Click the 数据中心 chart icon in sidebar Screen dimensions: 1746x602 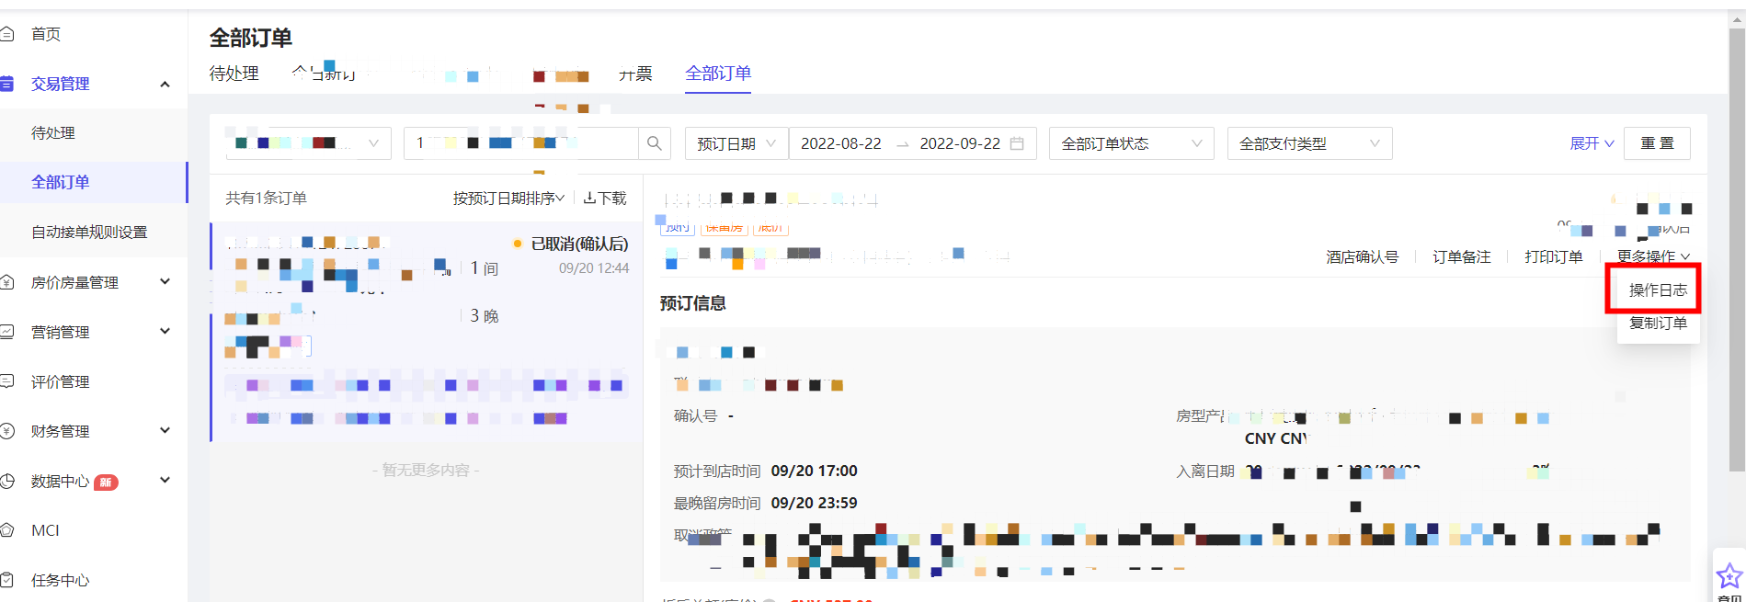pos(7,481)
